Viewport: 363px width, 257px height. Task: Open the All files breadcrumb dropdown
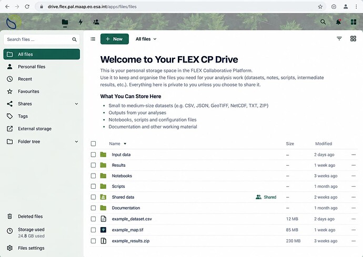(x=146, y=39)
